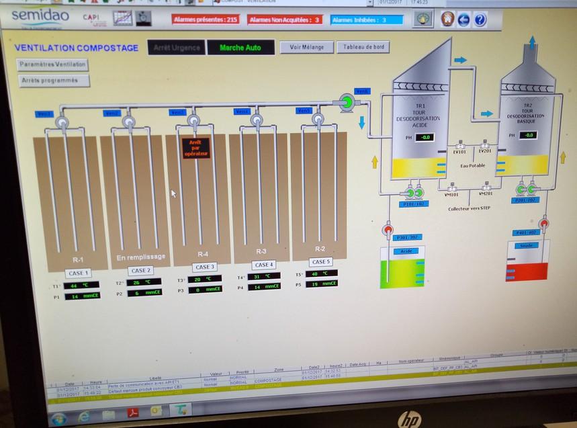Viewport: 577px width, 428px height.
Task: Select the Marche Auto tab
Action: 240,48
